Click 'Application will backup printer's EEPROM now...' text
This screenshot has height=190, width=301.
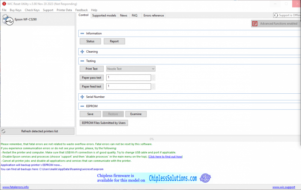click(31, 165)
